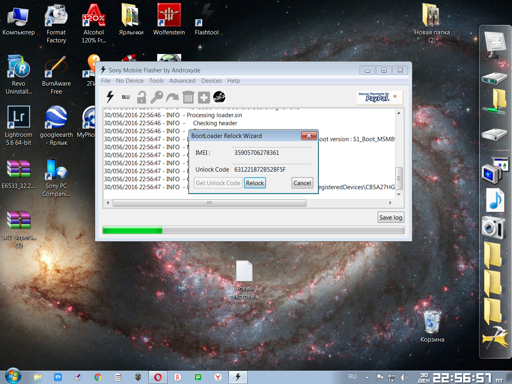Open the Tools menu
The height and width of the screenshot is (384, 512).
156,81
